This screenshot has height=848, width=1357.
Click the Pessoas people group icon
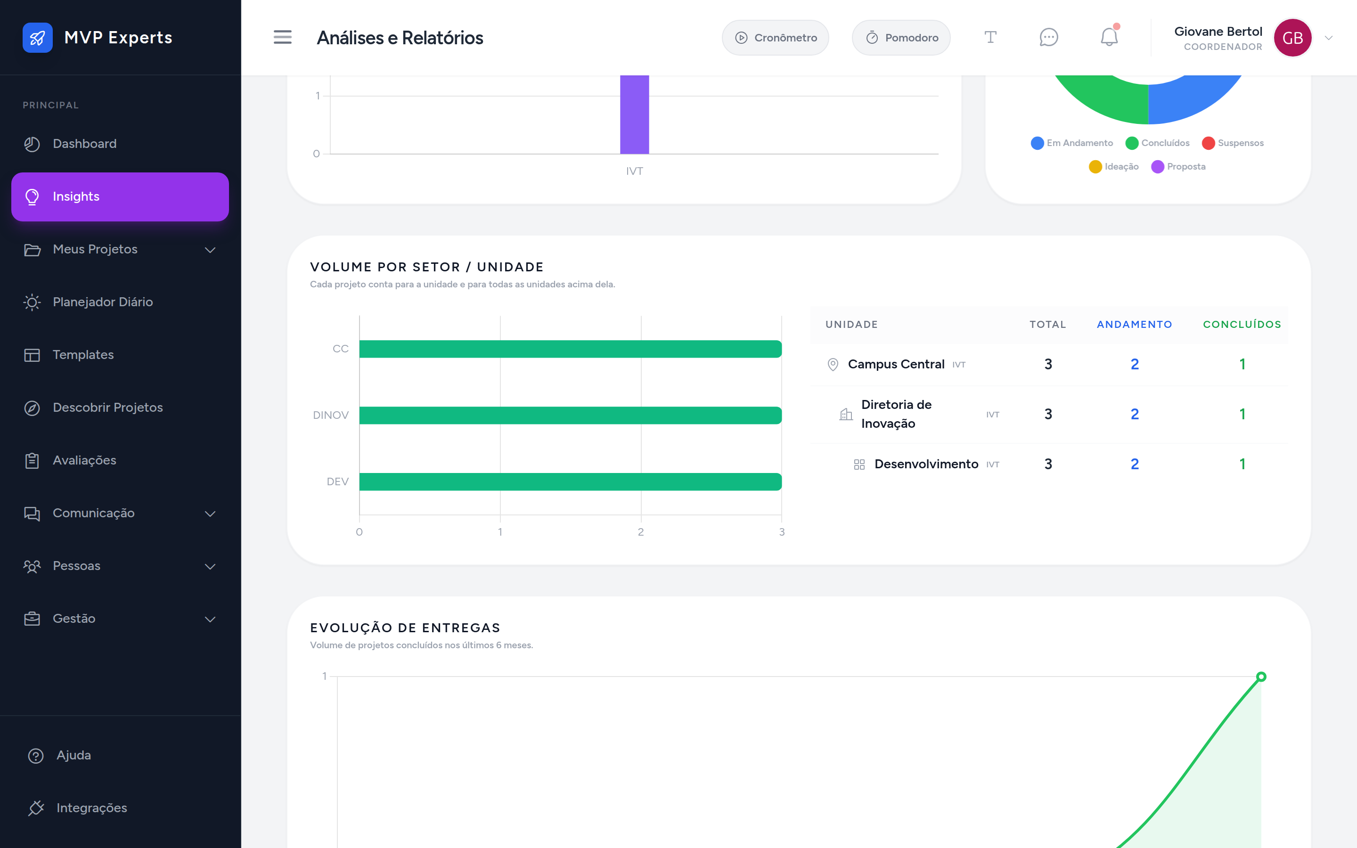coord(32,566)
